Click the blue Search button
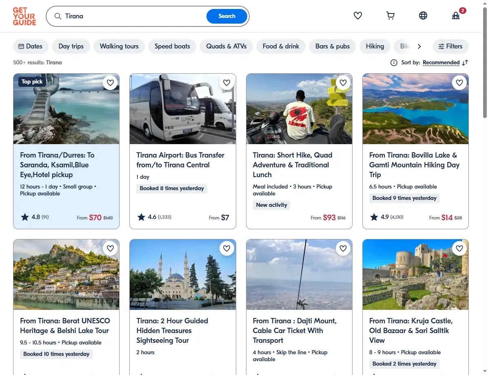Screen dimensions: 488x375 [x=226, y=16]
